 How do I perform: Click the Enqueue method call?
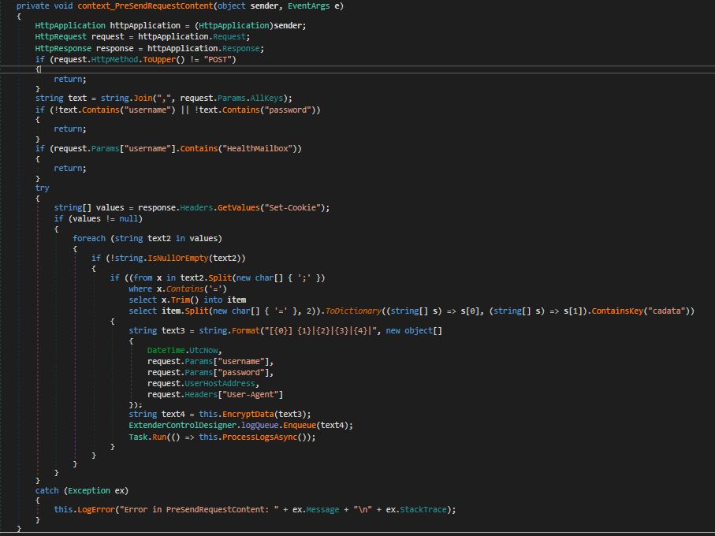click(x=300, y=426)
